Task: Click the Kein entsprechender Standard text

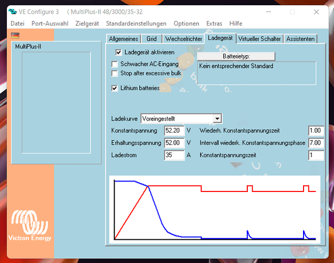Action: (x=236, y=66)
